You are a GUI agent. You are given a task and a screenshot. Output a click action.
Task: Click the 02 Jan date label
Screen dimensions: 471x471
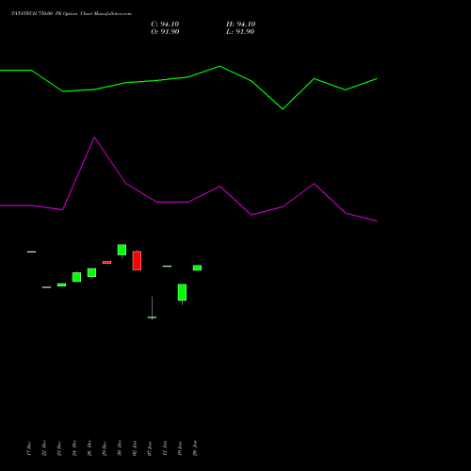[x=135, y=448]
